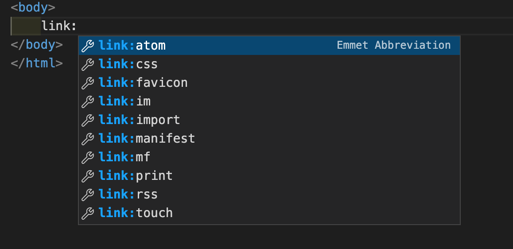
Task: Pick the link:print suggestion
Action: tap(136, 176)
